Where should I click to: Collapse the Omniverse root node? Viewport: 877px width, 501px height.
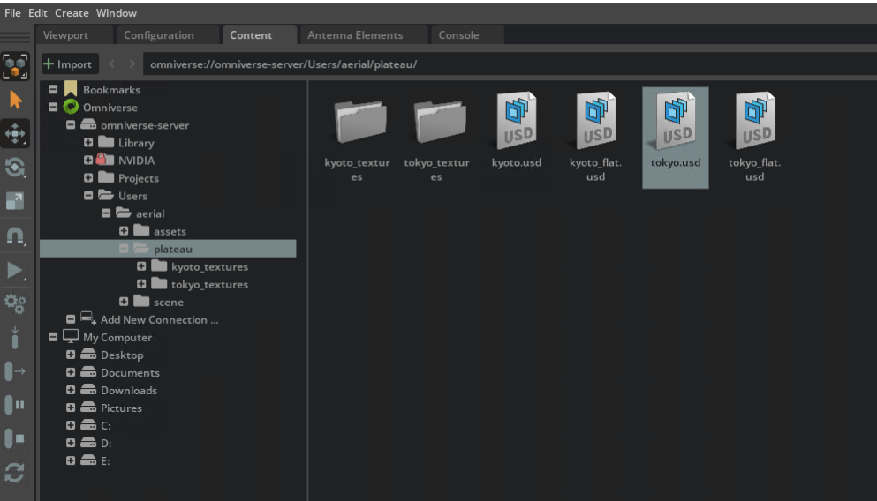(x=53, y=108)
